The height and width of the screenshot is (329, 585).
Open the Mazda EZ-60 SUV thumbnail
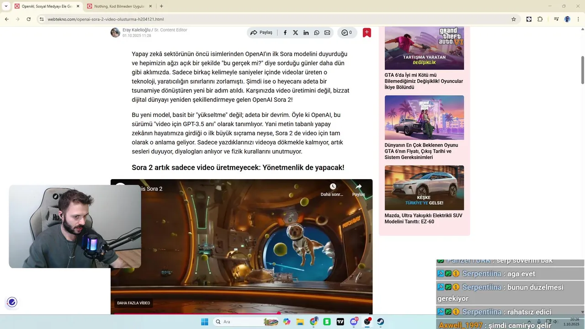[424, 188]
